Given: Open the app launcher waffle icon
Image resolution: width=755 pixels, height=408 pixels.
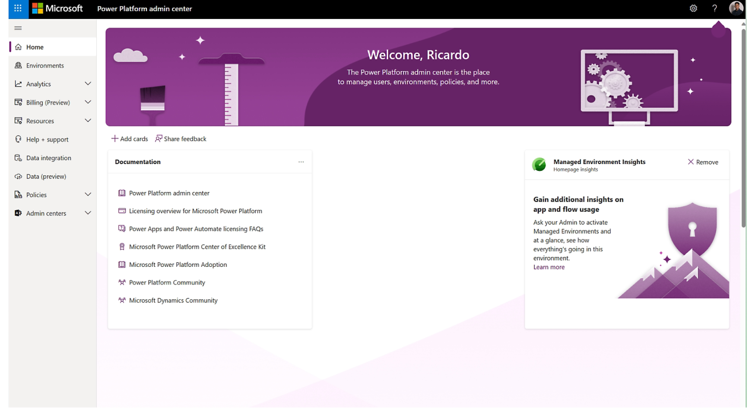Looking at the screenshot, I should (18, 8).
